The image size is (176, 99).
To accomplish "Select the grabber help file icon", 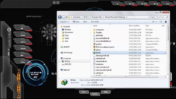I will point(94,44).
